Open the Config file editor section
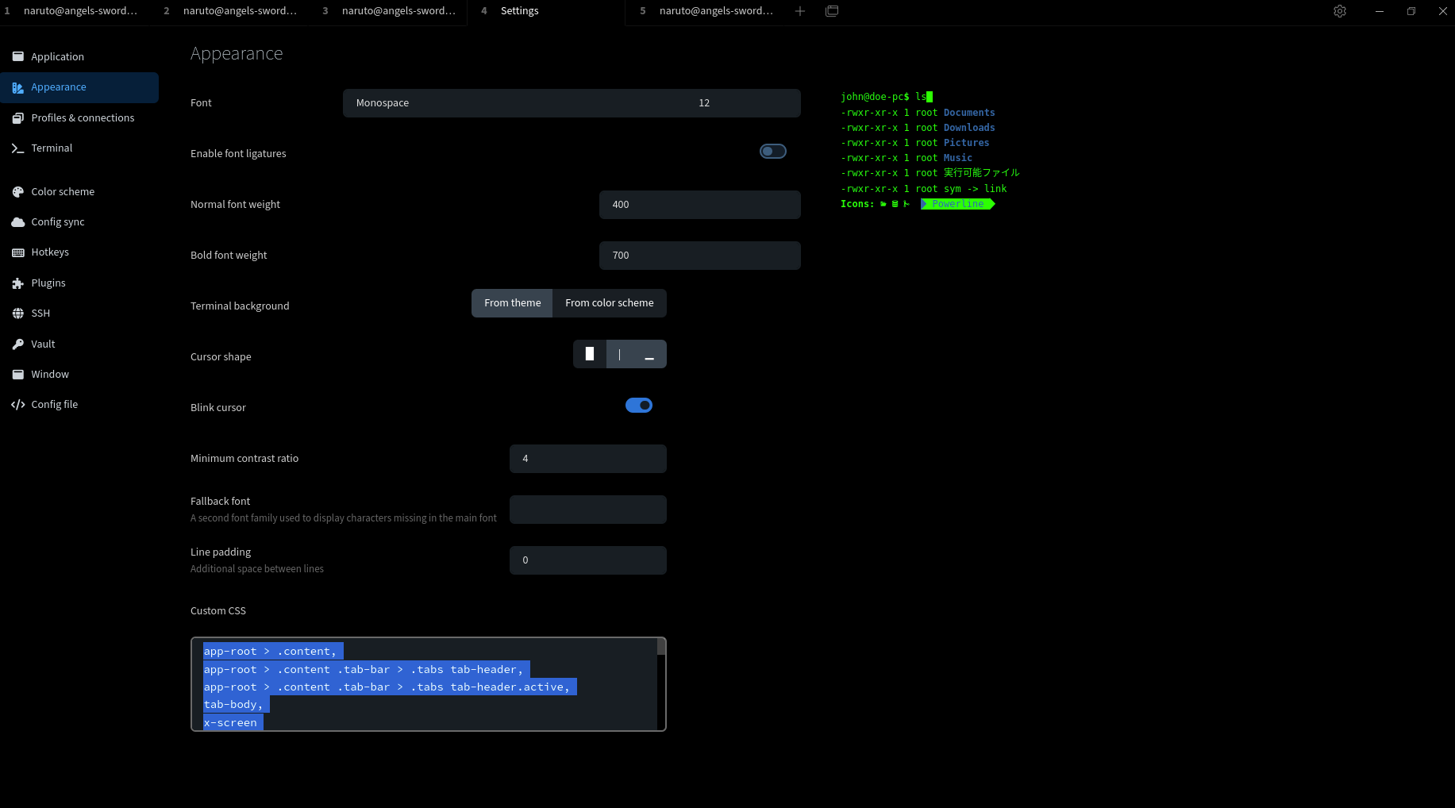 click(54, 404)
